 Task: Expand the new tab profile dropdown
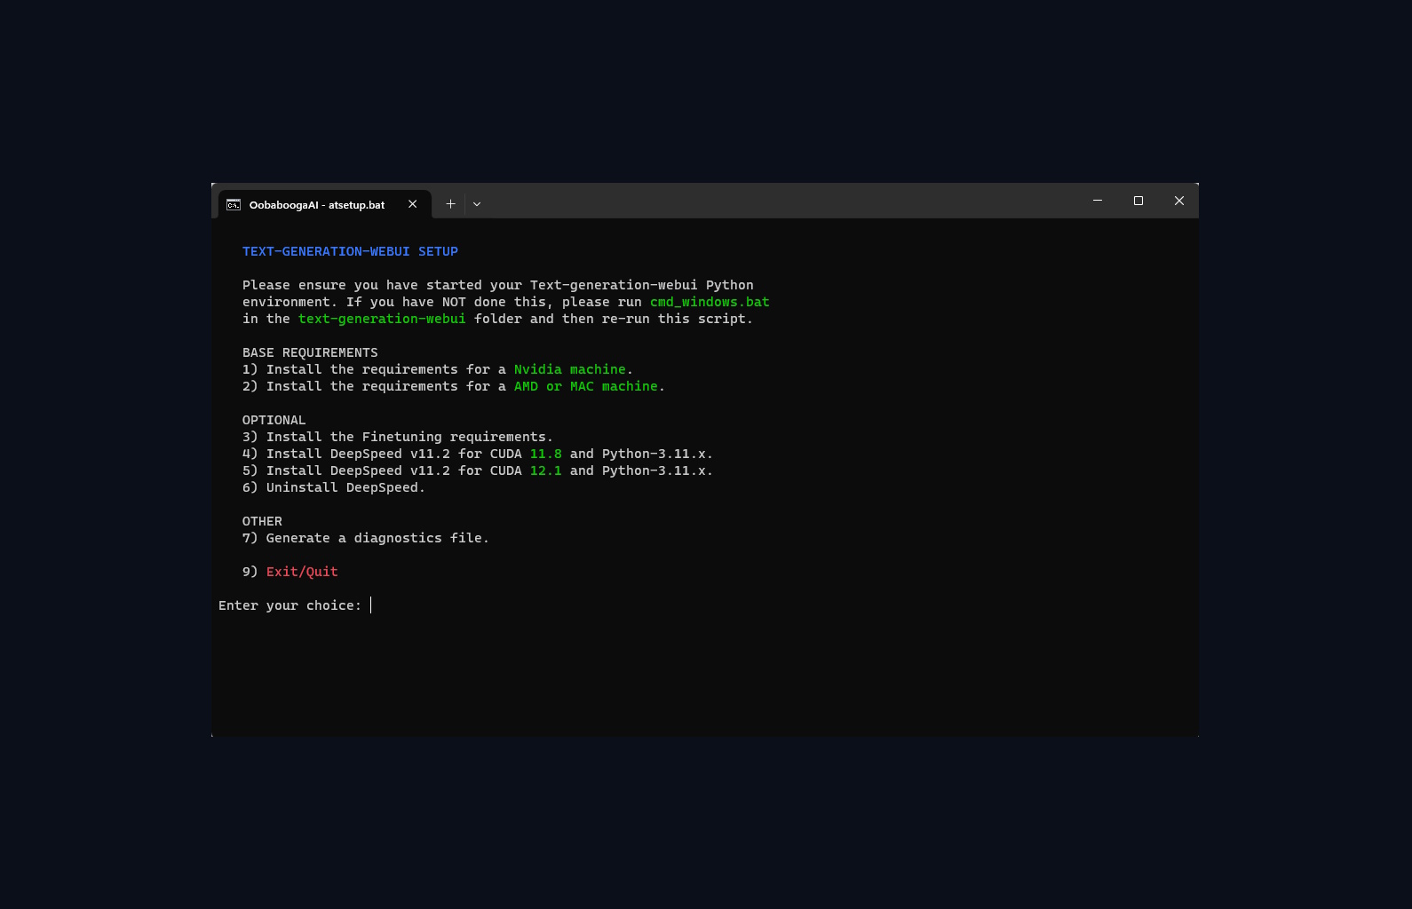[x=477, y=204]
